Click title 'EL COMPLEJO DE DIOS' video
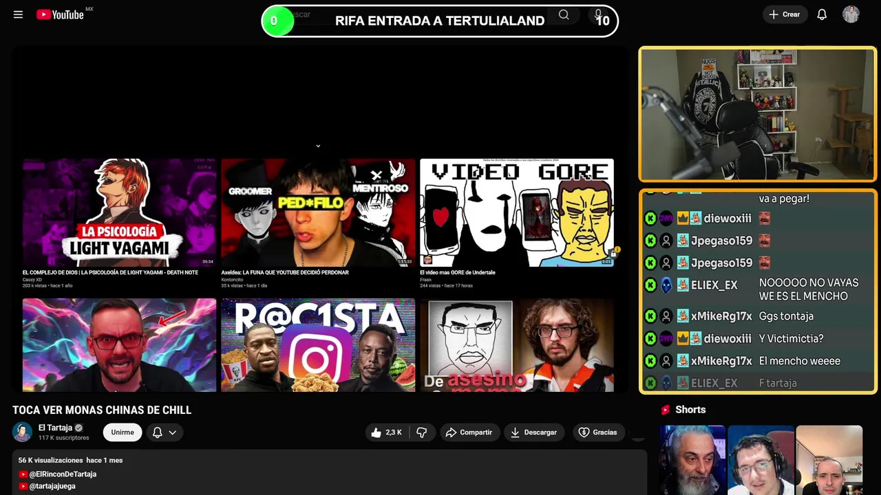 pos(110,273)
